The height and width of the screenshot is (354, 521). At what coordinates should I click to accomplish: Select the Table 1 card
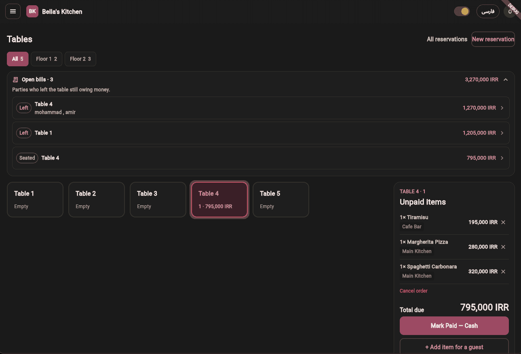coord(35,200)
